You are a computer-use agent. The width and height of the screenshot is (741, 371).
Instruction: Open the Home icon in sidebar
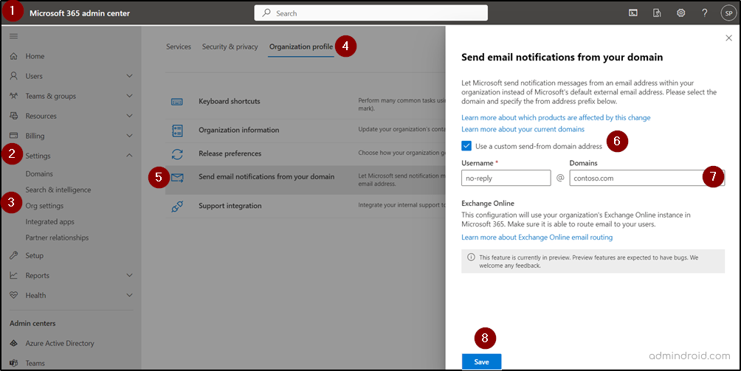(14, 56)
